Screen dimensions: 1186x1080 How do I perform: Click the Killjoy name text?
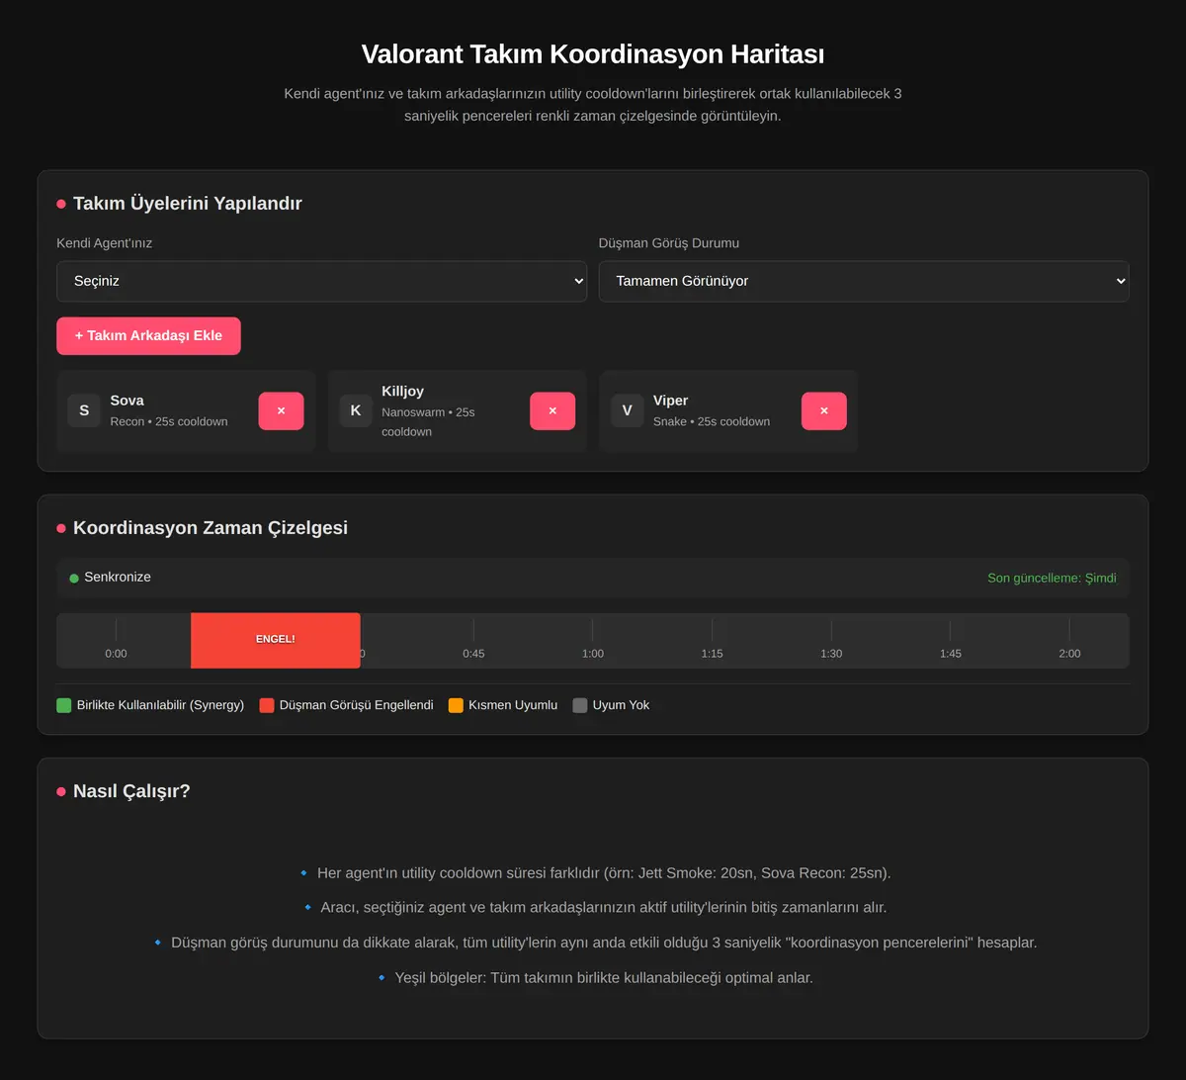pyautogui.click(x=403, y=391)
